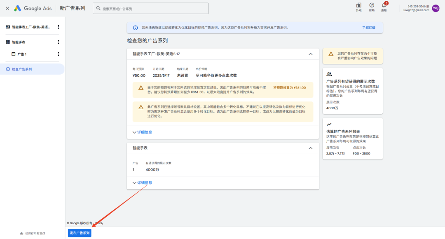Click the purple account avatar
Screen dimensions: 445x239
[x=436, y=8]
